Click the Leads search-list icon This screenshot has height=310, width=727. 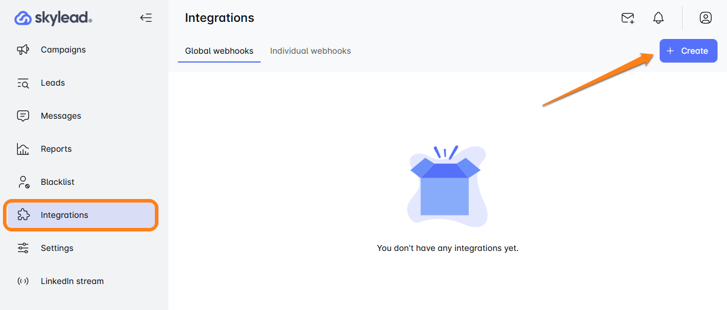[23, 83]
